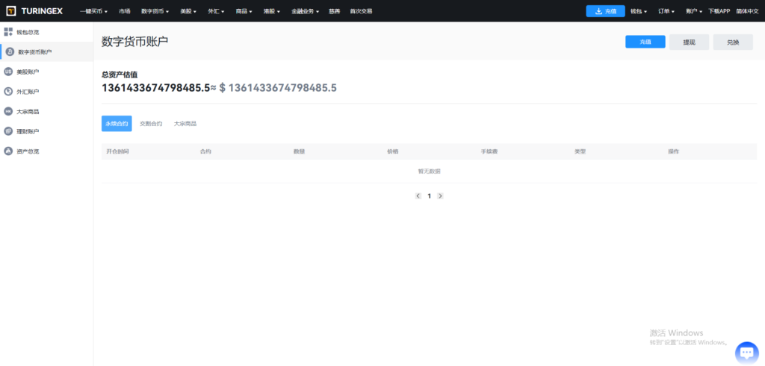Click the TURINGEX logo

point(34,10)
